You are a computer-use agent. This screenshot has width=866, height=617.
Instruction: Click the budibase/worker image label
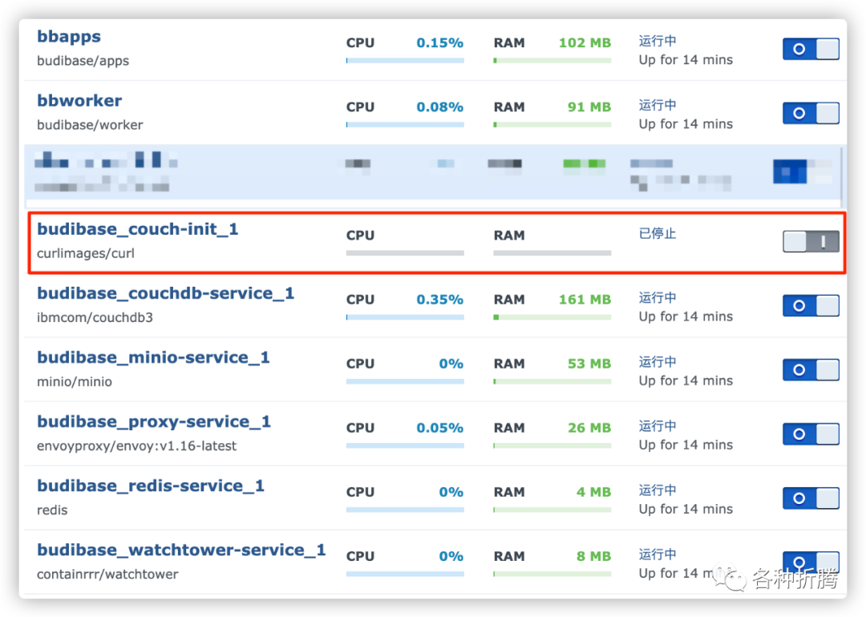(x=90, y=125)
